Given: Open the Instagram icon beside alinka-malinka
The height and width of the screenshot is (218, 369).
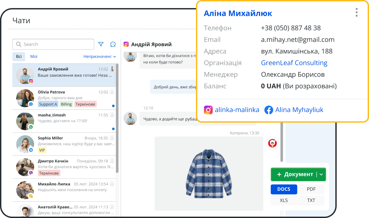Looking at the screenshot, I should click(x=208, y=110).
